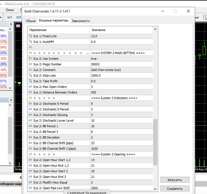Click the parameter list vertical scrollbar thumb
The height and width of the screenshot is (194, 207).
[155, 142]
